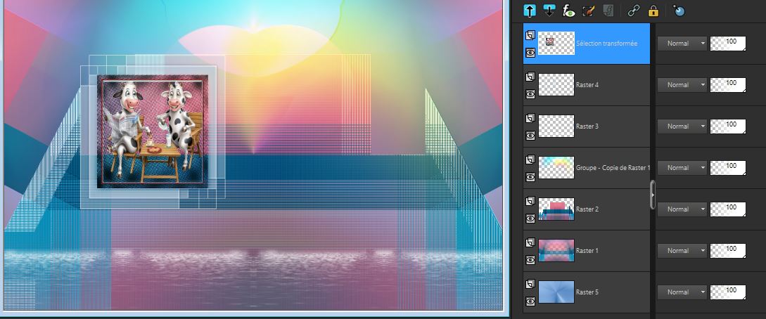Click the padlock lock transparency icon
The width and height of the screenshot is (766, 319).
[653, 11]
